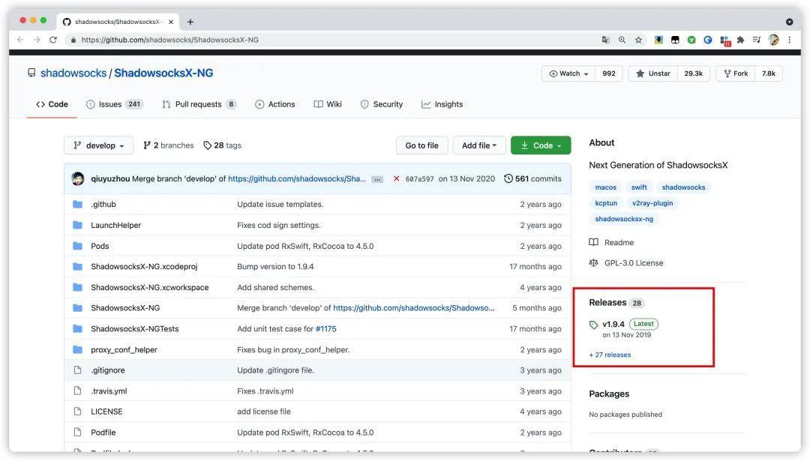
Task: Open the Watch dropdown
Action: pyautogui.click(x=568, y=73)
